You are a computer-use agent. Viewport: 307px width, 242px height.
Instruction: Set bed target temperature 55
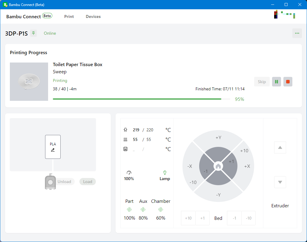coord(149,139)
